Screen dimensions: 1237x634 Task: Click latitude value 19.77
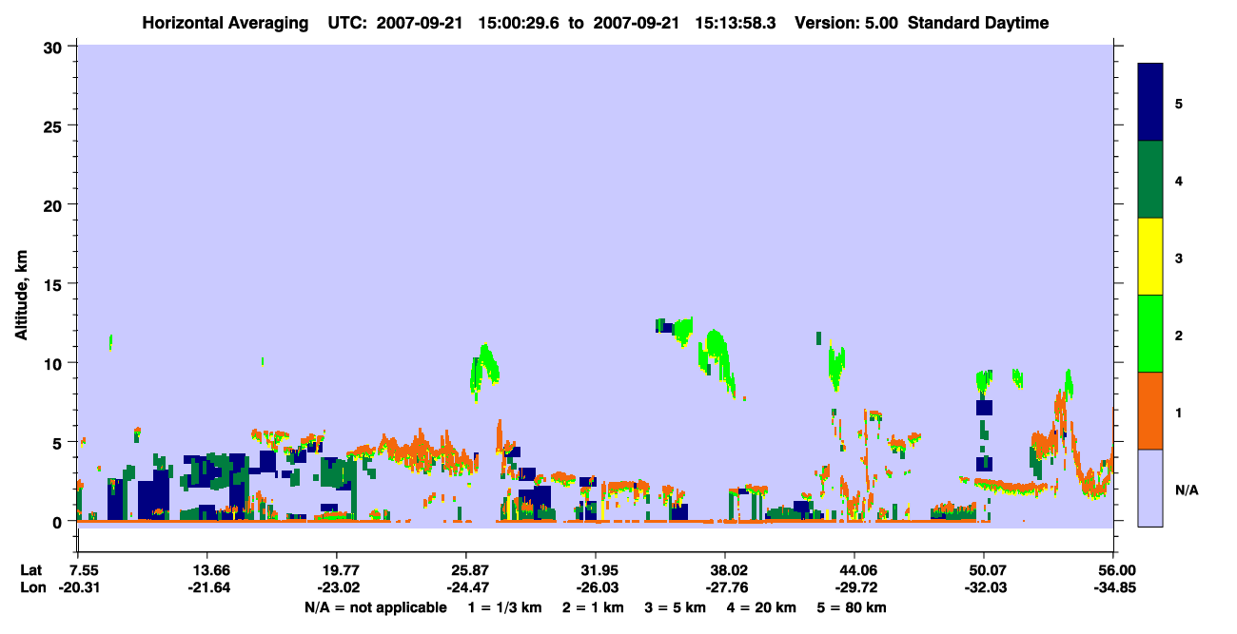point(336,570)
